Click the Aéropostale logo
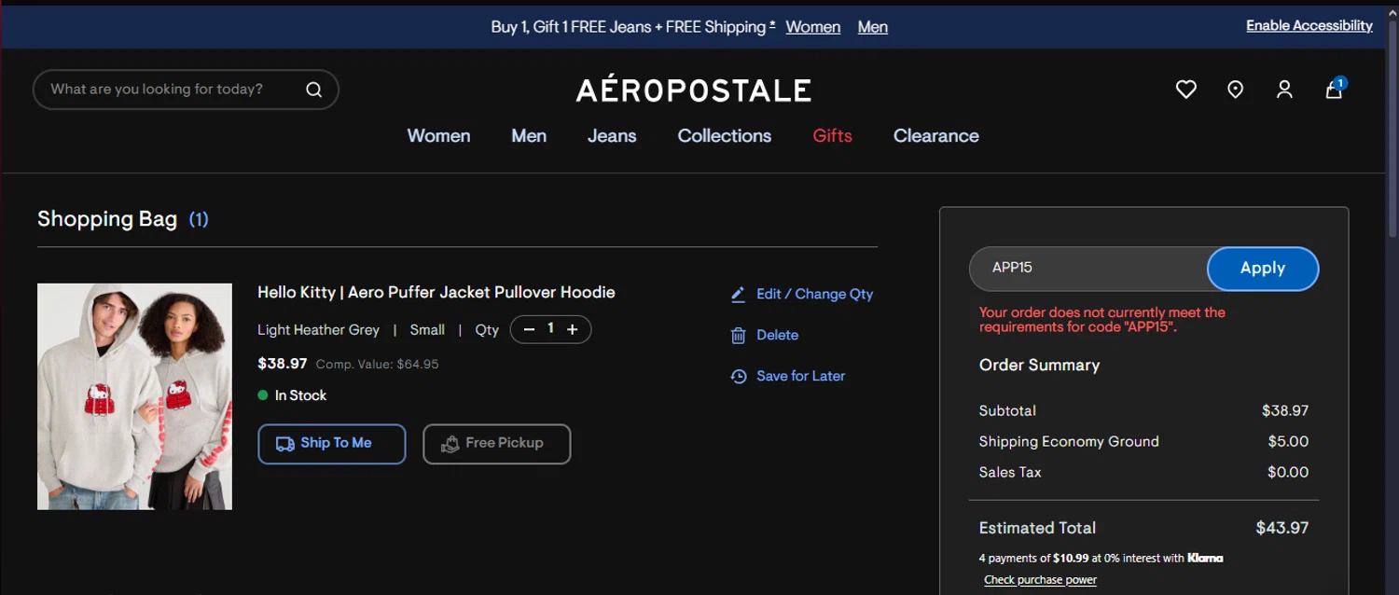Image resolution: width=1399 pixels, height=595 pixels. (x=694, y=90)
